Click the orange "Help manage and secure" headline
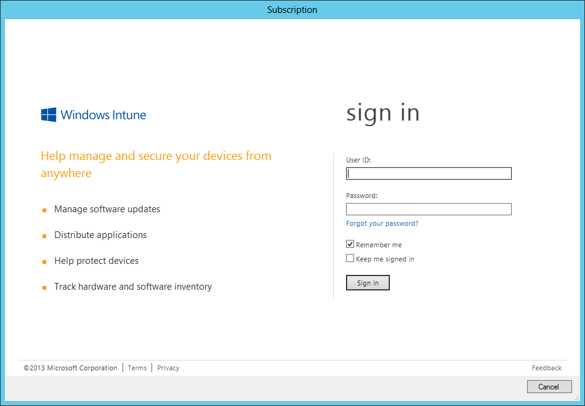This screenshot has height=406, width=585. (156, 164)
